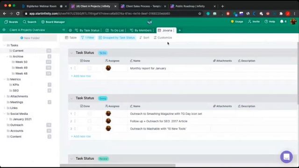Screen dimensions: 299x168
Task: Expand the January 2021 folder
Action: 7,119
